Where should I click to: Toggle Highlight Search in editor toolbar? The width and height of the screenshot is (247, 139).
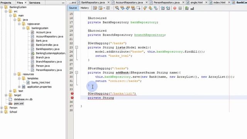pyautogui.click(x=133, y=8)
